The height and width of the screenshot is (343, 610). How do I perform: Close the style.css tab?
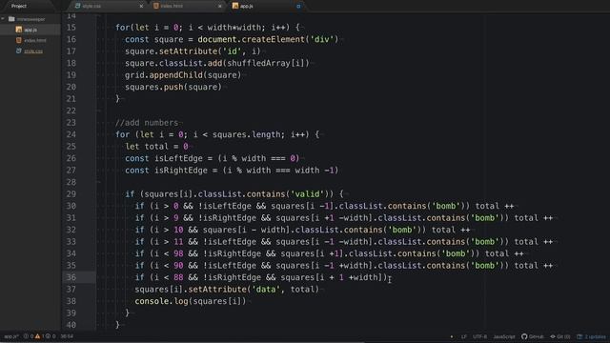coord(141,6)
